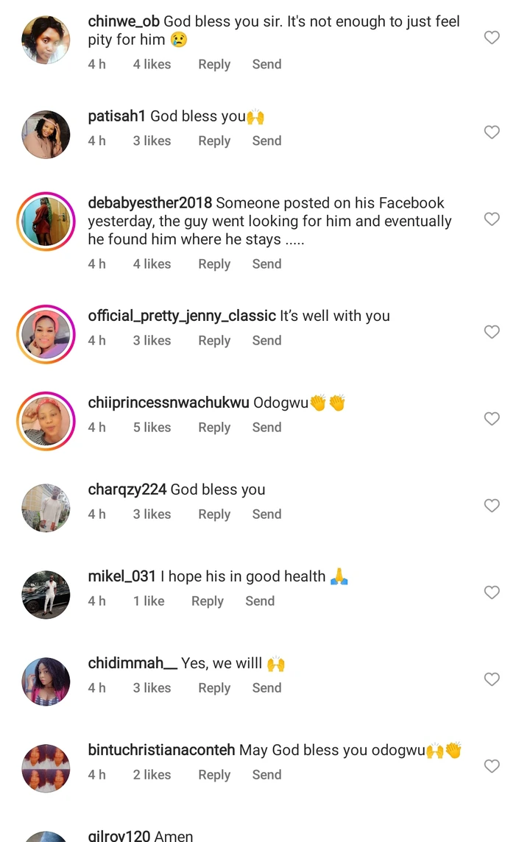The width and height of the screenshot is (530, 842).
Task: Open the bintuchristianaconteh username link
Action: 161,750
